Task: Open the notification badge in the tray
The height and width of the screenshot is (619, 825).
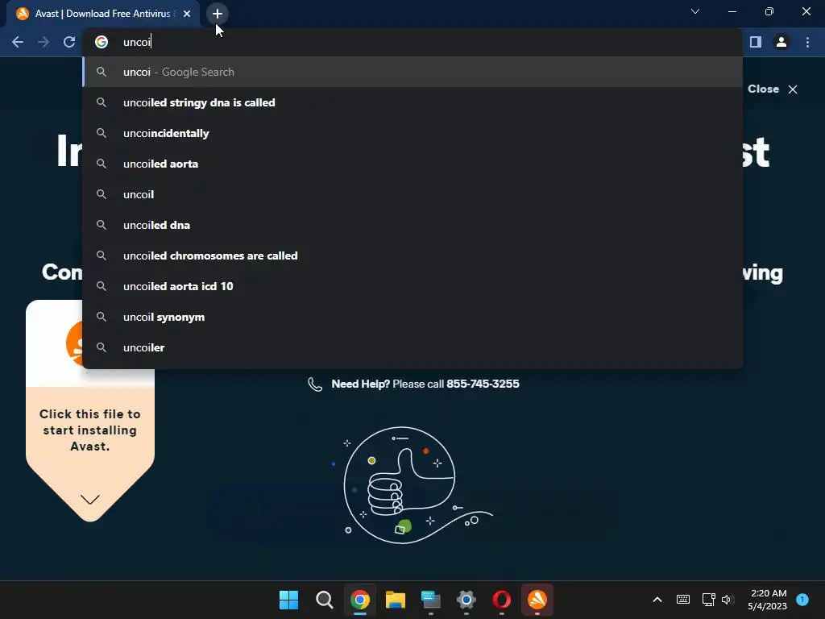Action: [802, 599]
